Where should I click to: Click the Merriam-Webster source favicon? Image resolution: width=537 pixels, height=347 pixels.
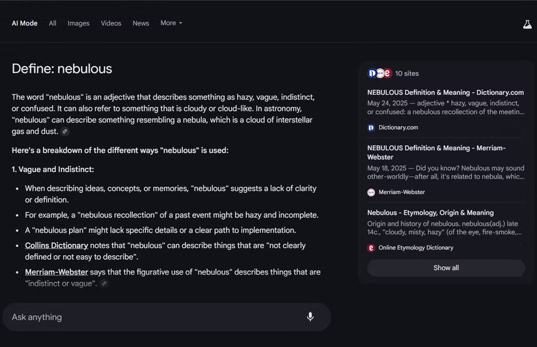click(x=371, y=193)
